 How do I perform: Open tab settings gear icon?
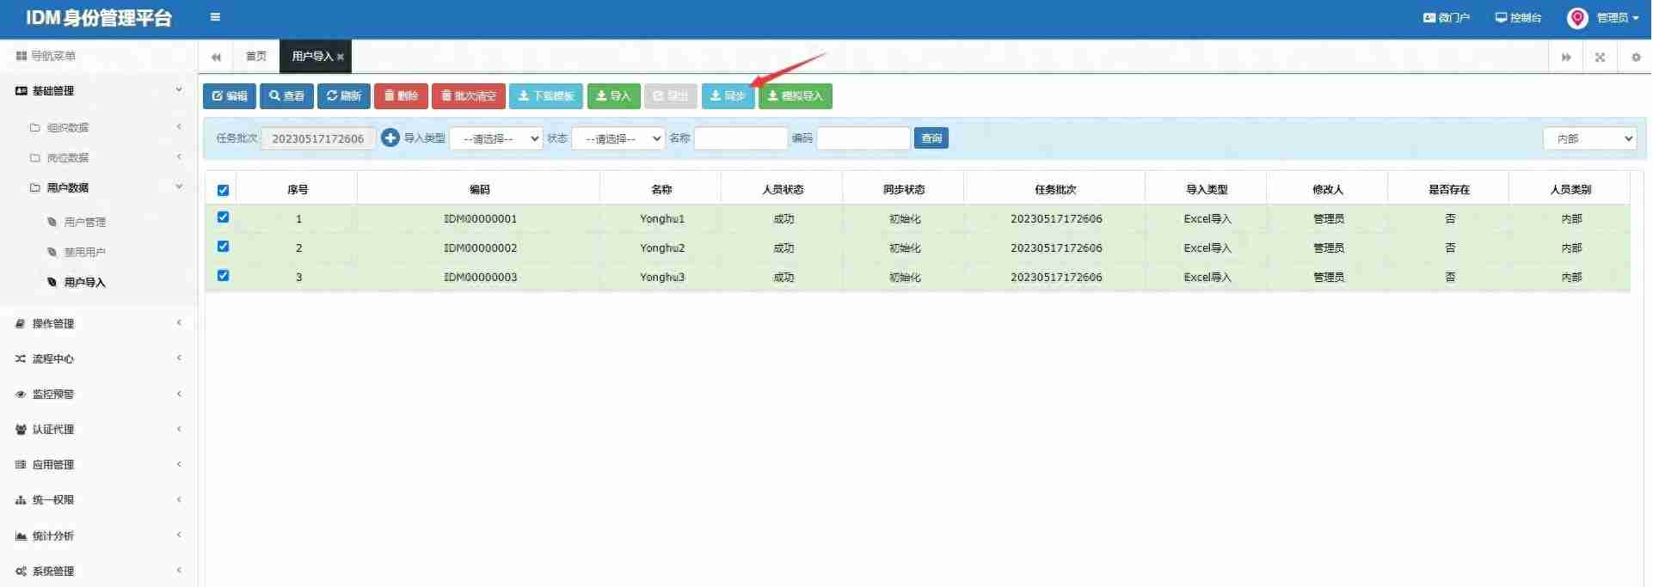point(1636,57)
